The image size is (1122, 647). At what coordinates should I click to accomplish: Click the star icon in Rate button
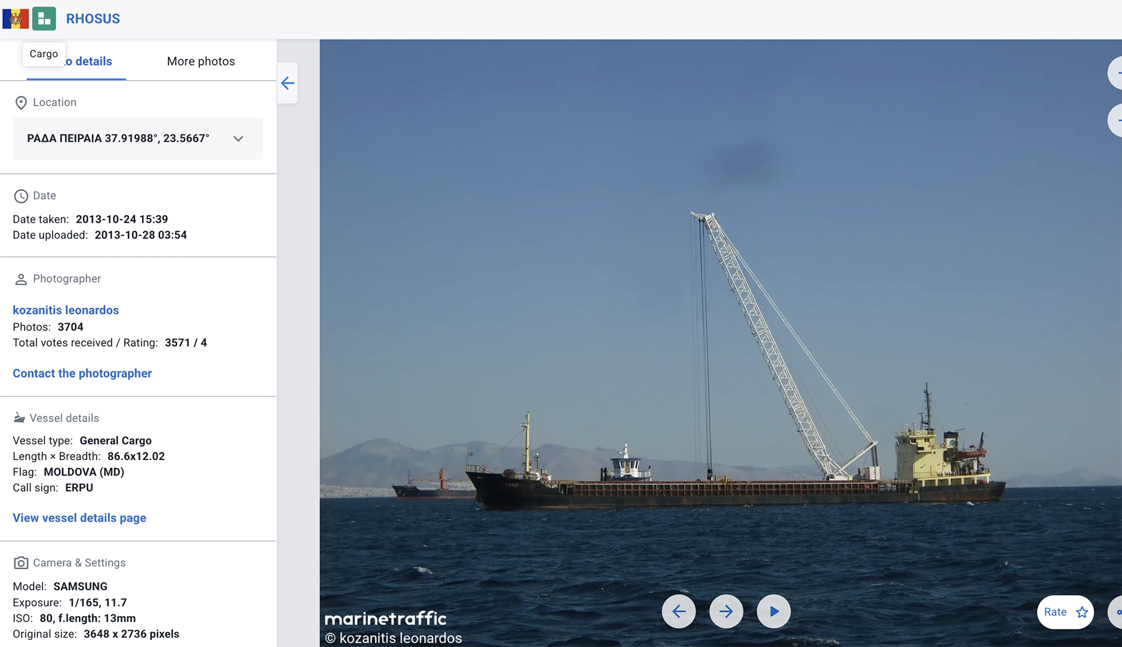pos(1082,612)
